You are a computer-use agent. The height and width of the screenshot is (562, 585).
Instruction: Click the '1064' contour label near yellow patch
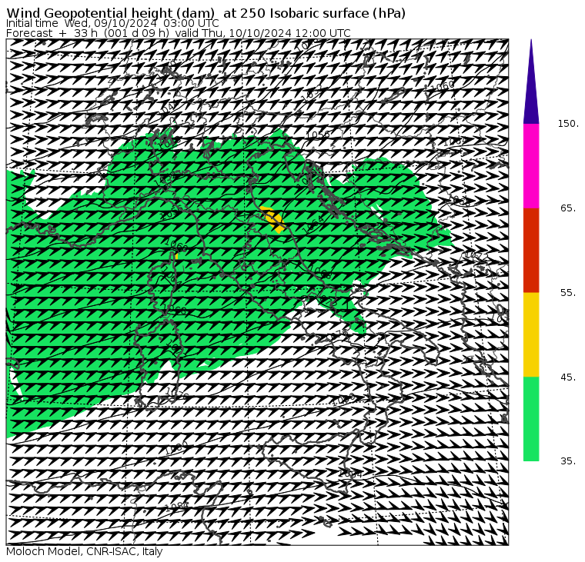pyautogui.click(x=313, y=224)
